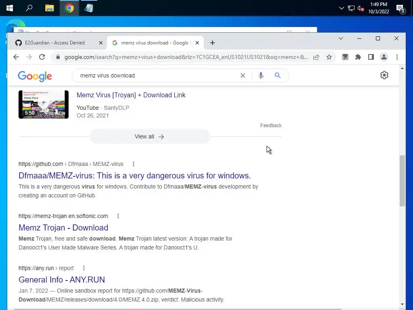Open Memz Virus [Troyan] + Download Link
The height and width of the screenshot is (310, 413).
(x=131, y=95)
